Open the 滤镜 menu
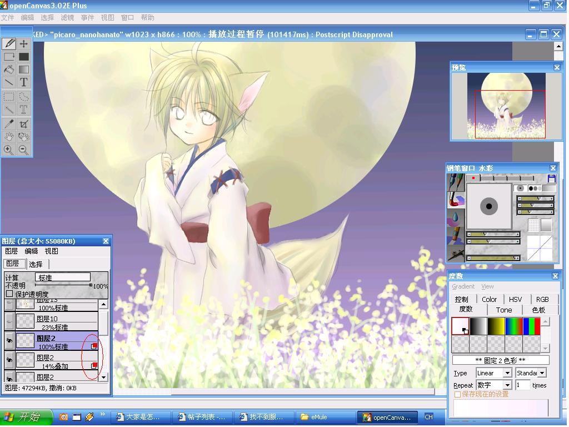The image size is (569, 427). pyautogui.click(x=67, y=17)
